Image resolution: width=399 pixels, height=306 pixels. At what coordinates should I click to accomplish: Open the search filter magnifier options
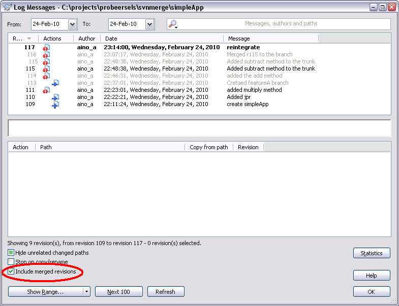pyautogui.click(x=173, y=24)
